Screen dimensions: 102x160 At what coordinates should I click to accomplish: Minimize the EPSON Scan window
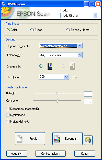(x=86, y=4)
